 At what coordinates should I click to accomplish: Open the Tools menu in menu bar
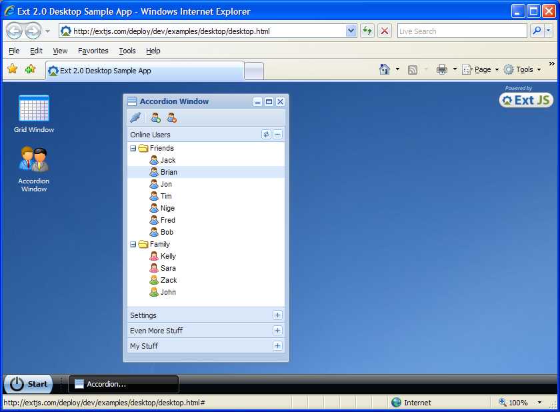click(127, 51)
